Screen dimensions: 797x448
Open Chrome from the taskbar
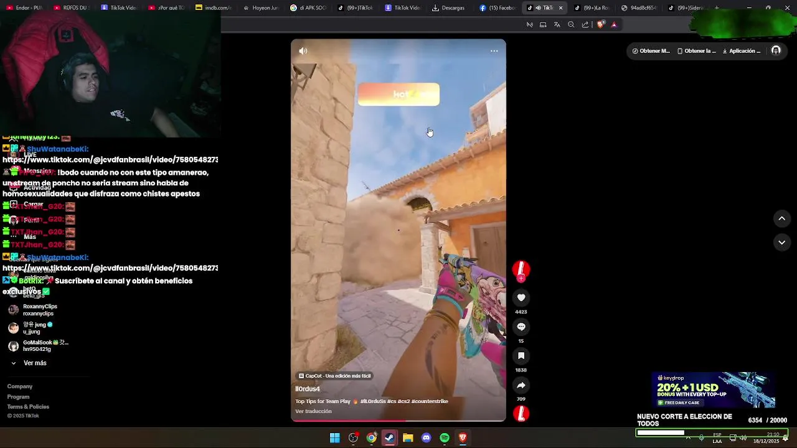[x=371, y=438]
